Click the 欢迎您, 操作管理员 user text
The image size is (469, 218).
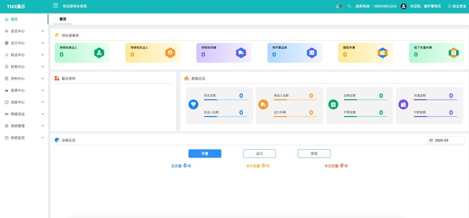click(x=425, y=6)
